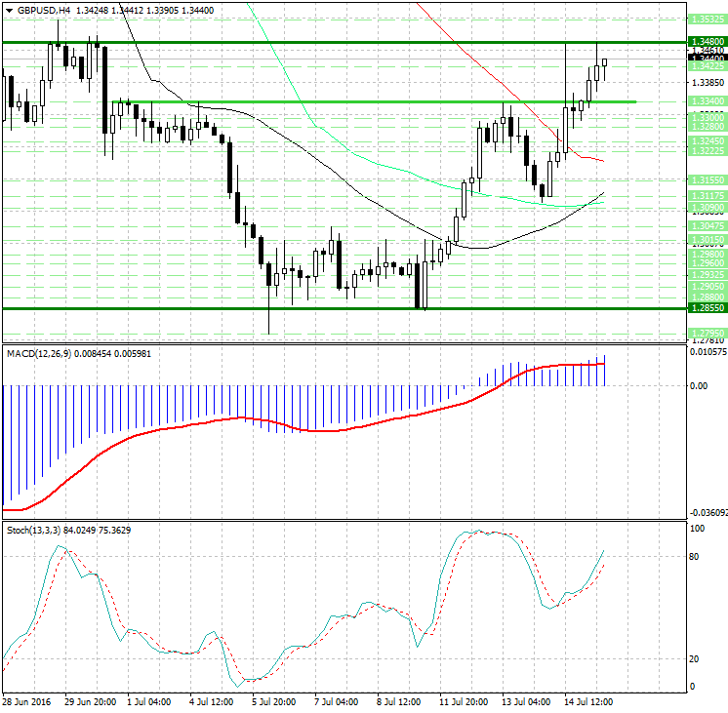Click the MACD zero level 0.00 label
The image size is (728, 713).
699,385
